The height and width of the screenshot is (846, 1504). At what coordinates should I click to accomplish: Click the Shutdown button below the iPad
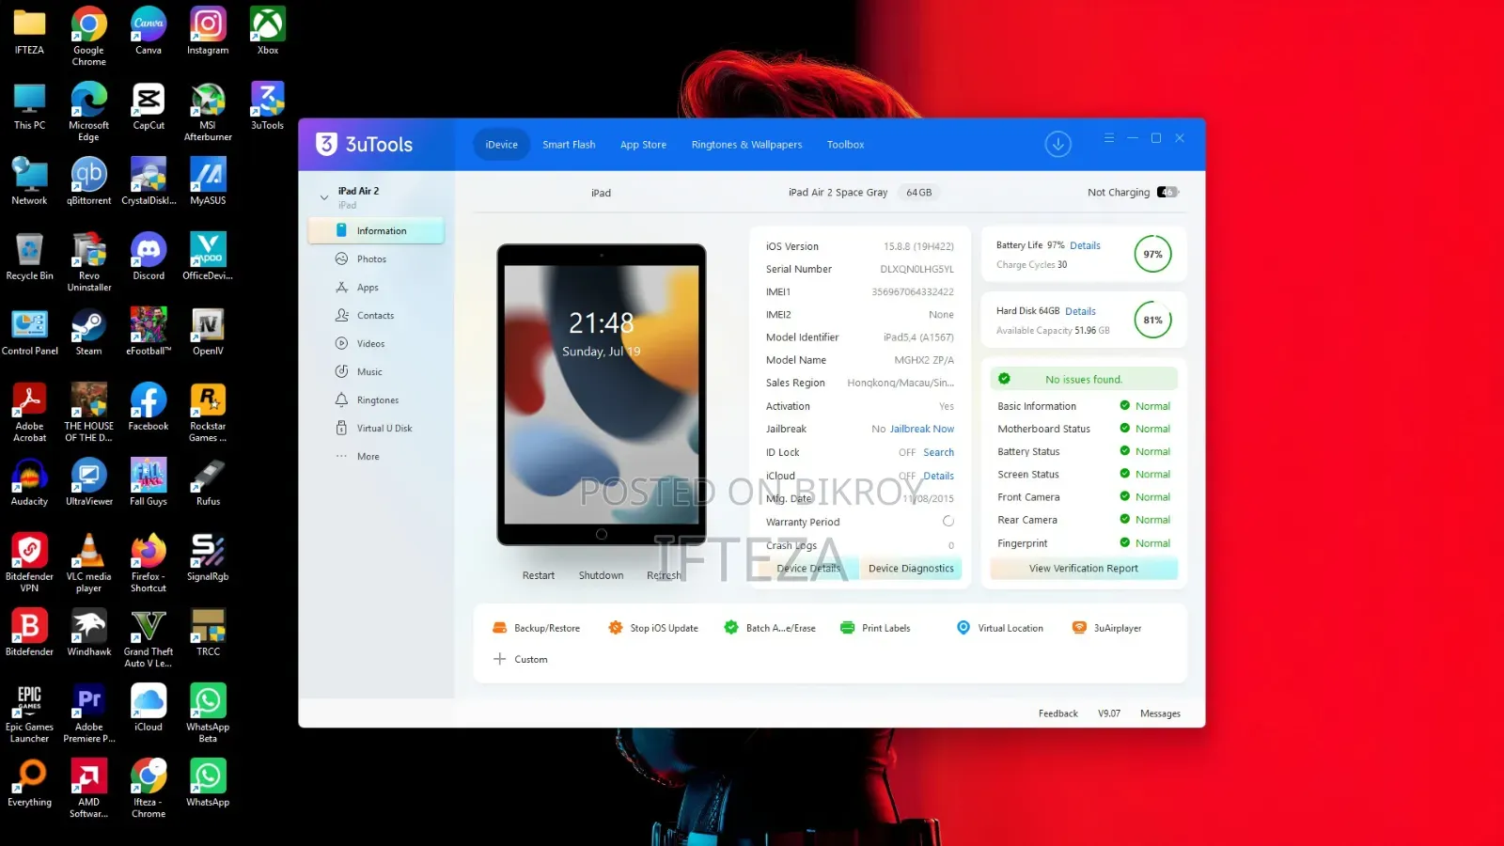pos(601,575)
